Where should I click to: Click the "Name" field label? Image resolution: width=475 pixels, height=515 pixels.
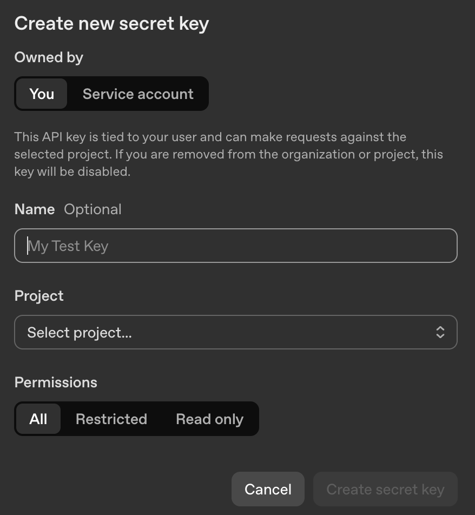pos(35,209)
